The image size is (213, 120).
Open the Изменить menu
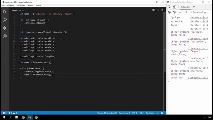(x=10, y=5)
